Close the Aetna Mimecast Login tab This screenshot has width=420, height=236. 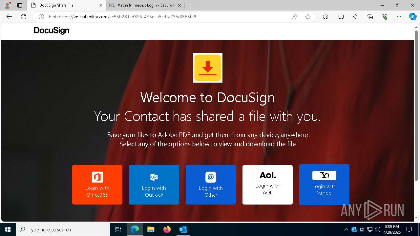click(x=179, y=5)
